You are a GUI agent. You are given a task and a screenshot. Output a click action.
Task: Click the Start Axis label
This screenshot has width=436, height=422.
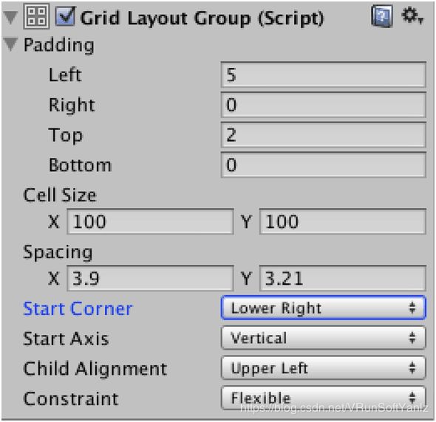[67, 339]
